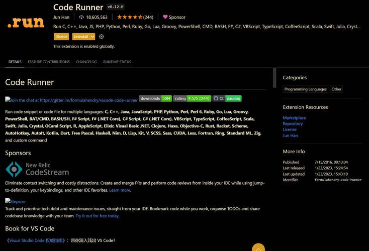Image resolution: width=369 pixels, height=251 pixels.
Task: Click the star rating (244)
Action: [x=135, y=17]
